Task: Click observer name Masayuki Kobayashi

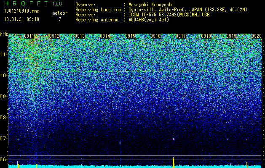Action: (x=151, y=5)
